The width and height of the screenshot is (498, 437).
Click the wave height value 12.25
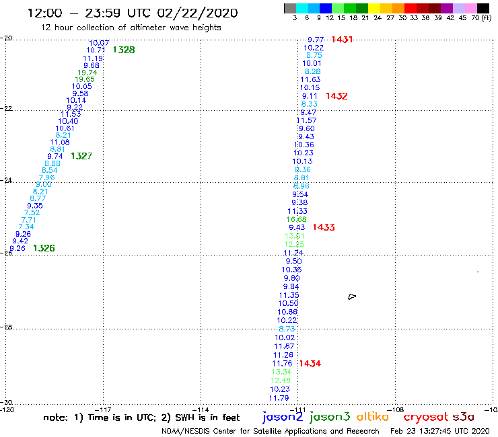pos(294,244)
